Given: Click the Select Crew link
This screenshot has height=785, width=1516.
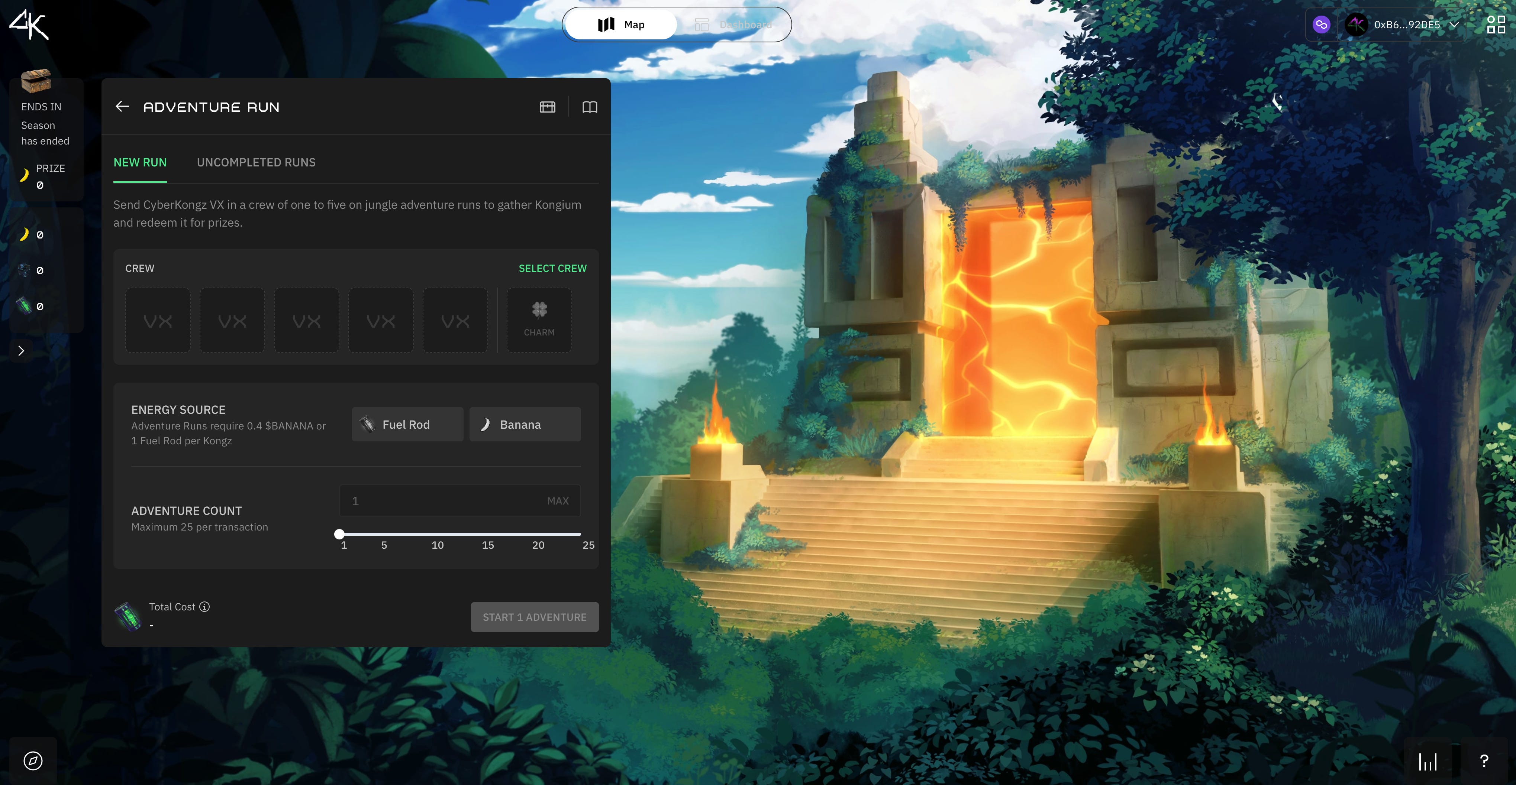Looking at the screenshot, I should point(552,268).
